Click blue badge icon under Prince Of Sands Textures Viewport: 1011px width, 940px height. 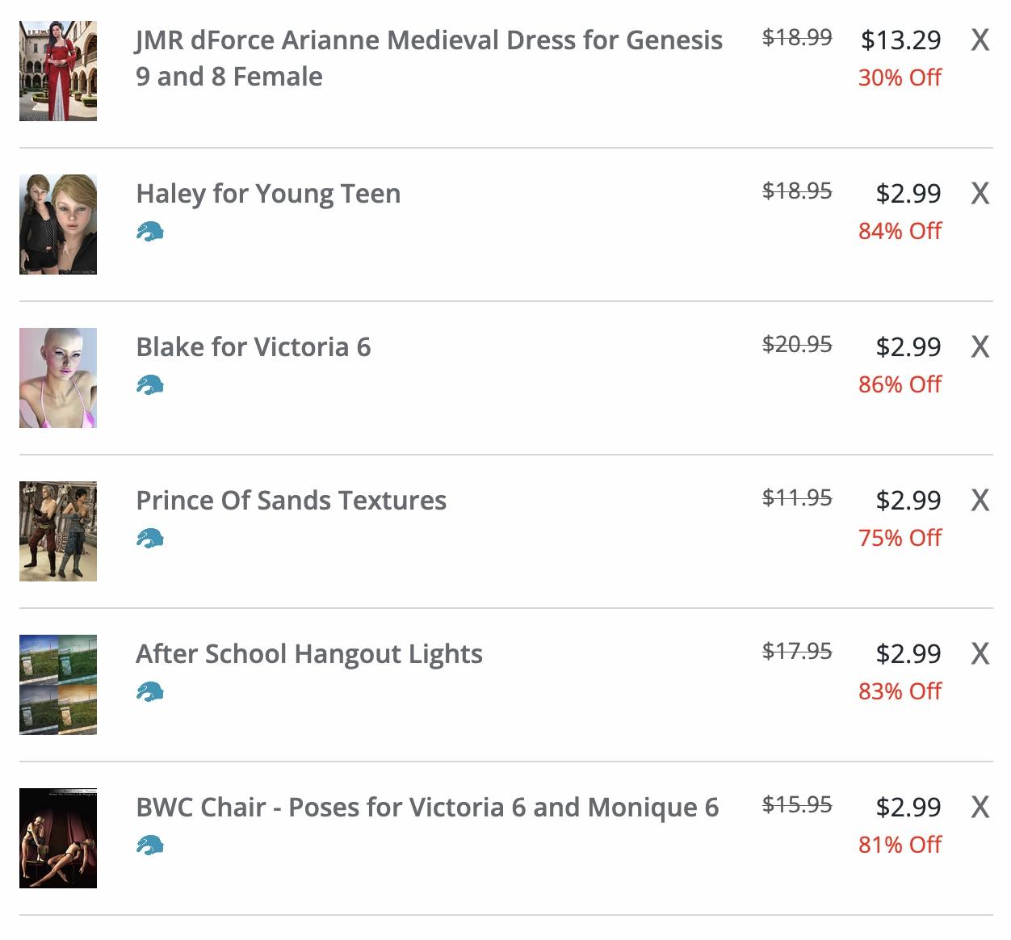click(x=150, y=539)
